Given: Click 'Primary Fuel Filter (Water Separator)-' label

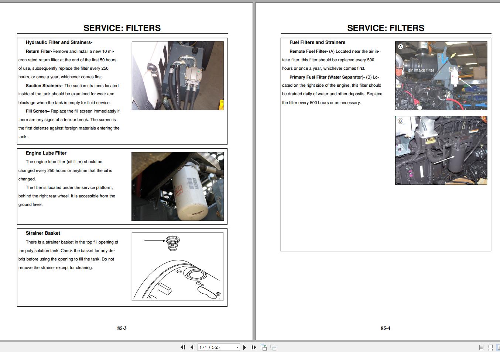Looking at the screenshot, I should 327,77.
